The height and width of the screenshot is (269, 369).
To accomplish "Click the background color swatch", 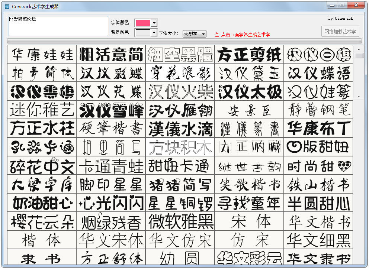I will (x=143, y=33).
